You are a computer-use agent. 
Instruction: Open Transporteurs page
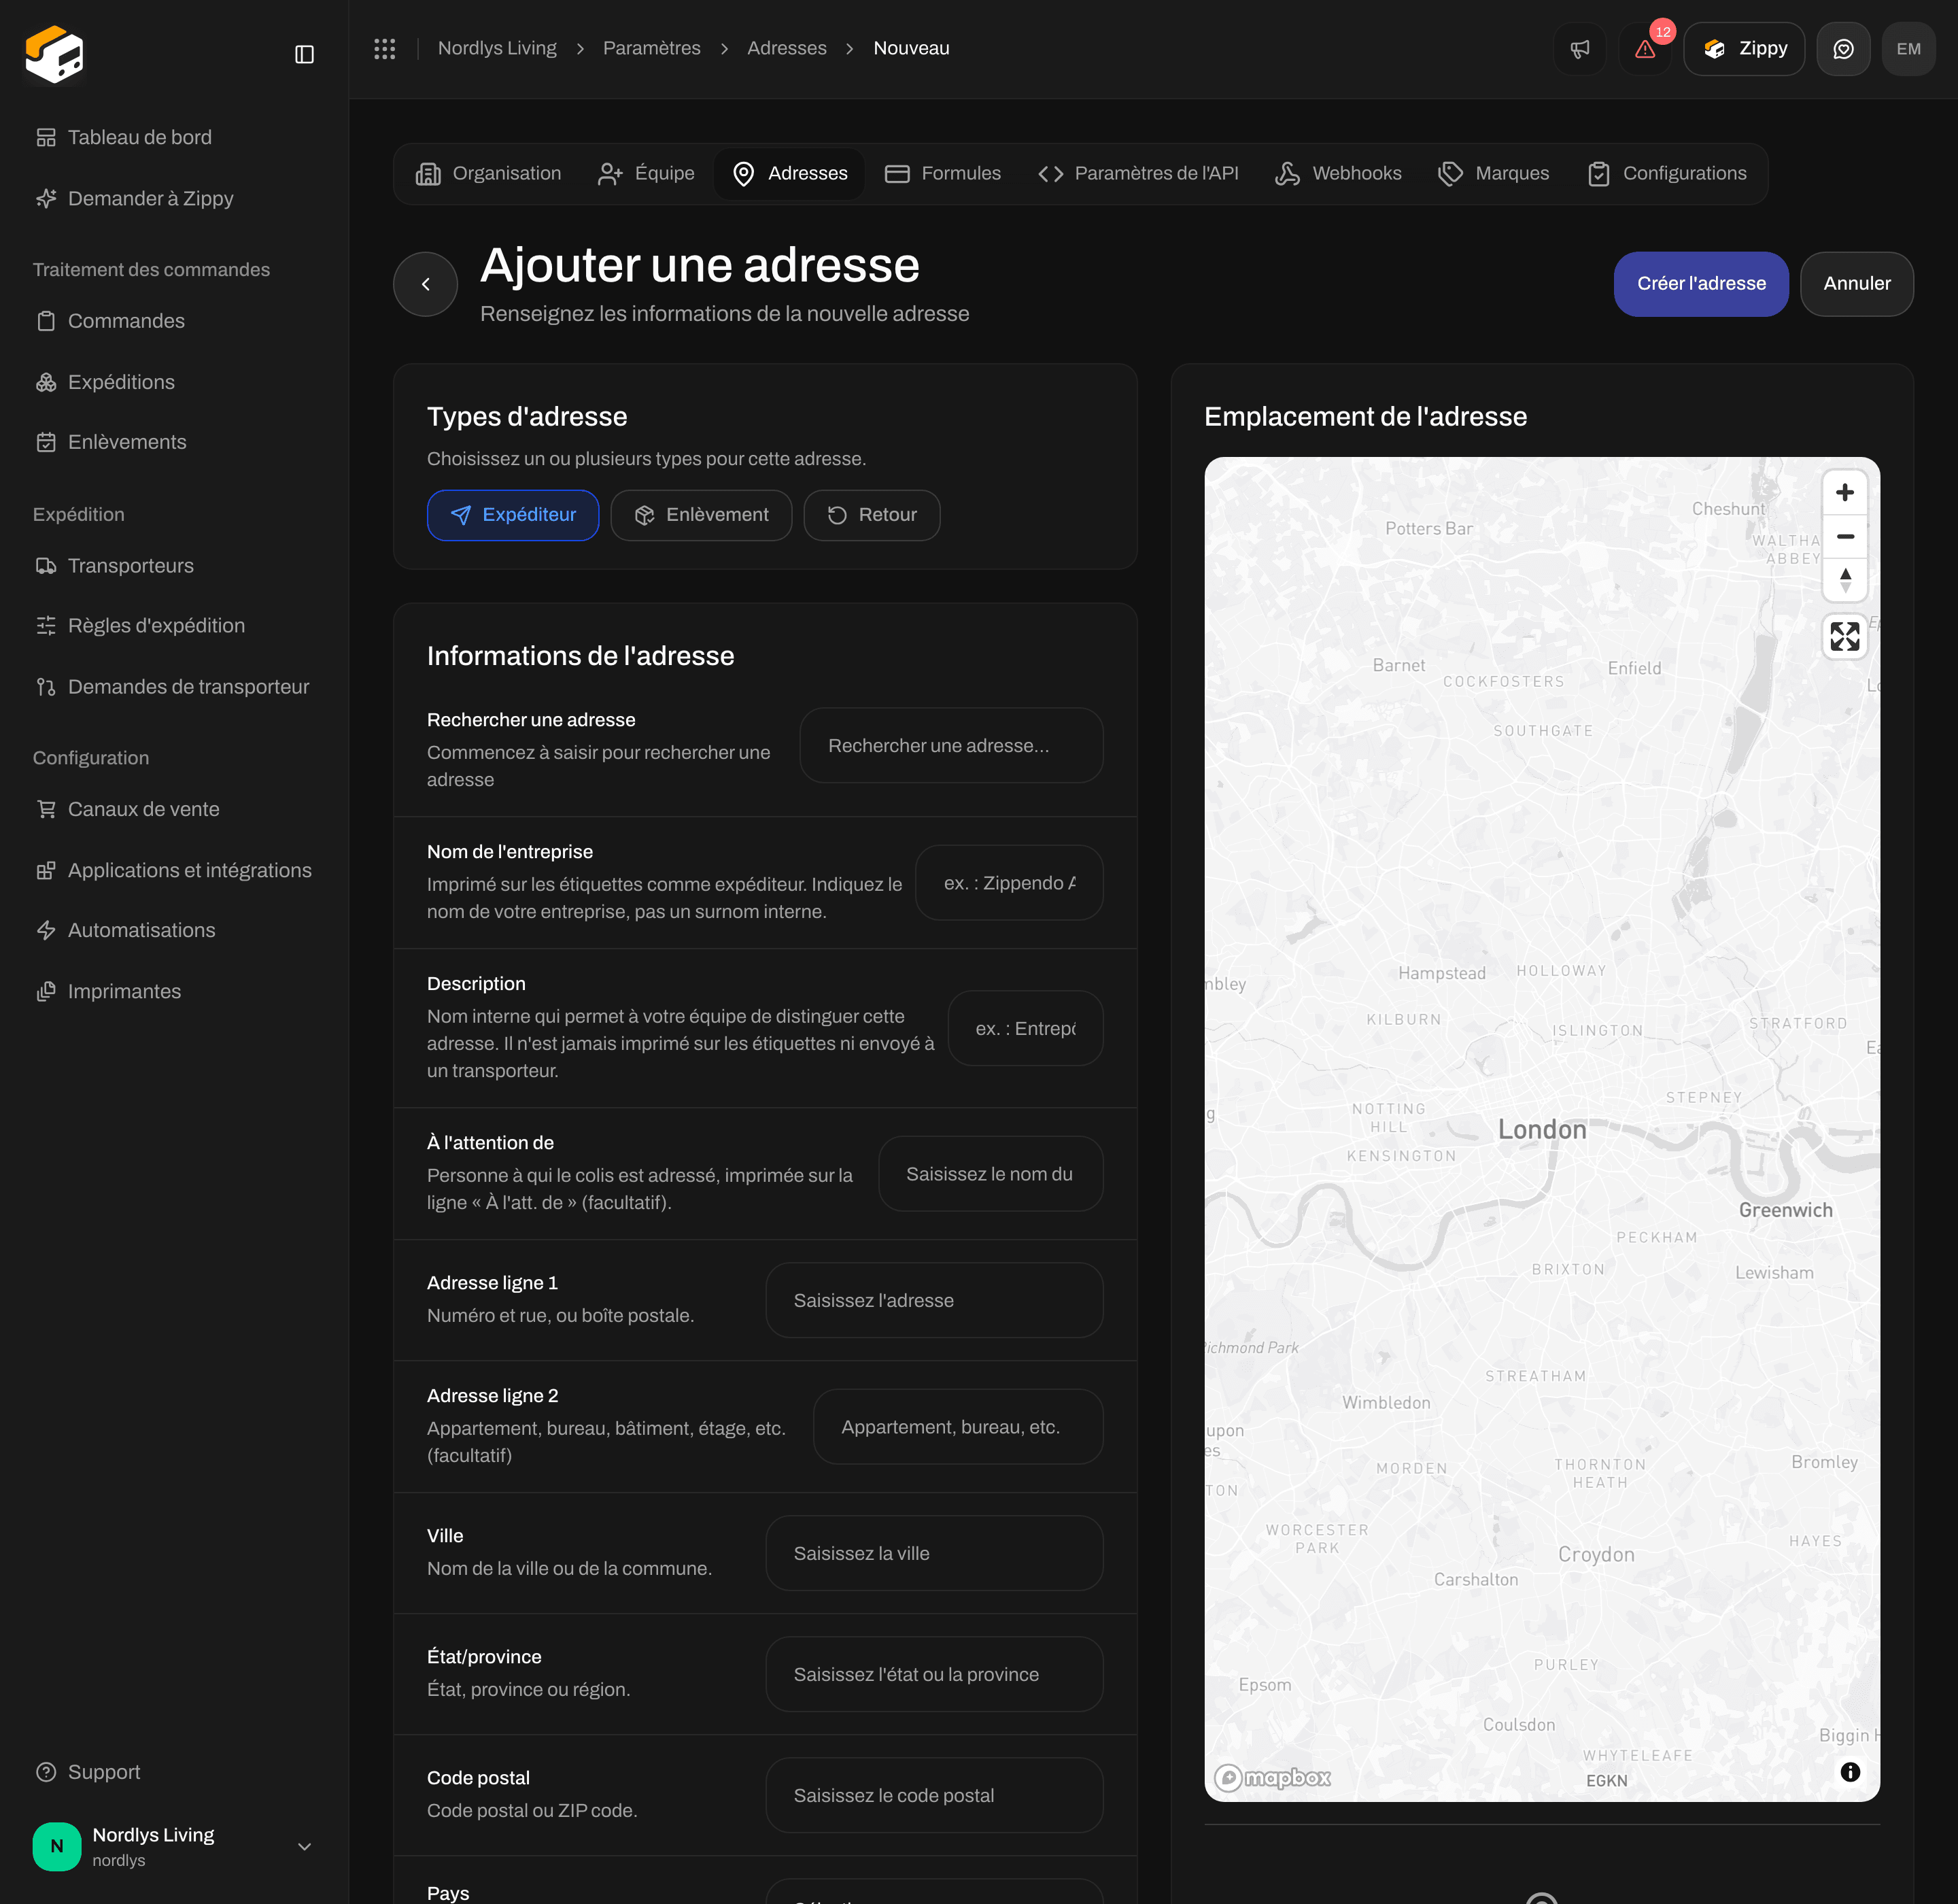pyautogui.click(x=174, y=566)
